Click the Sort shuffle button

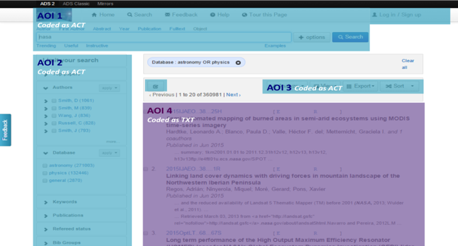[394, 86]
